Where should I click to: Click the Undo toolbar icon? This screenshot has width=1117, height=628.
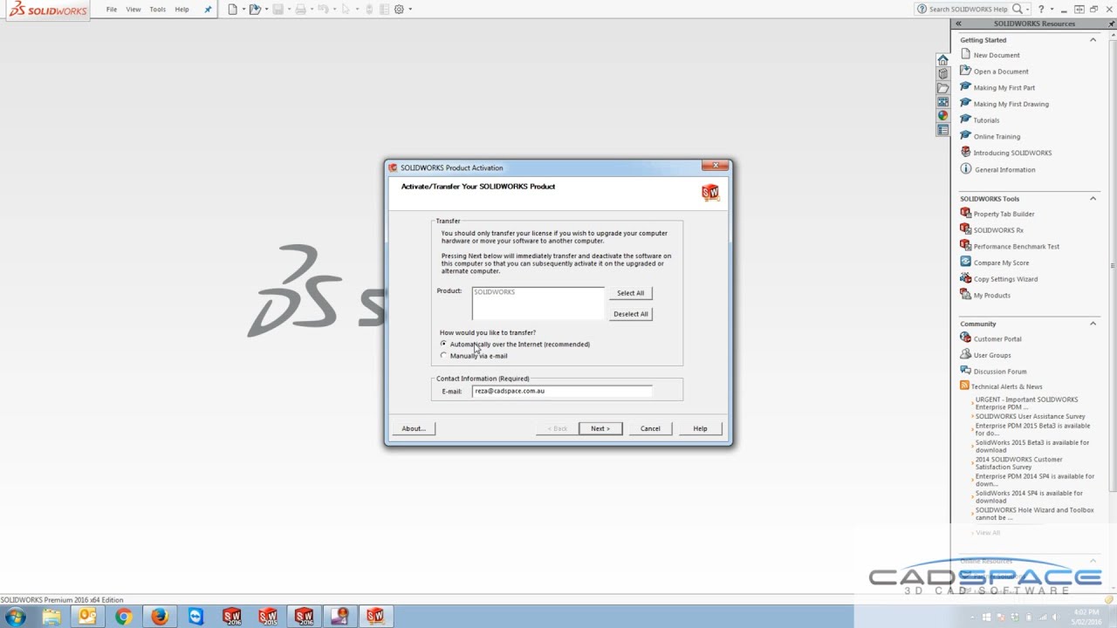click(323, 9)
